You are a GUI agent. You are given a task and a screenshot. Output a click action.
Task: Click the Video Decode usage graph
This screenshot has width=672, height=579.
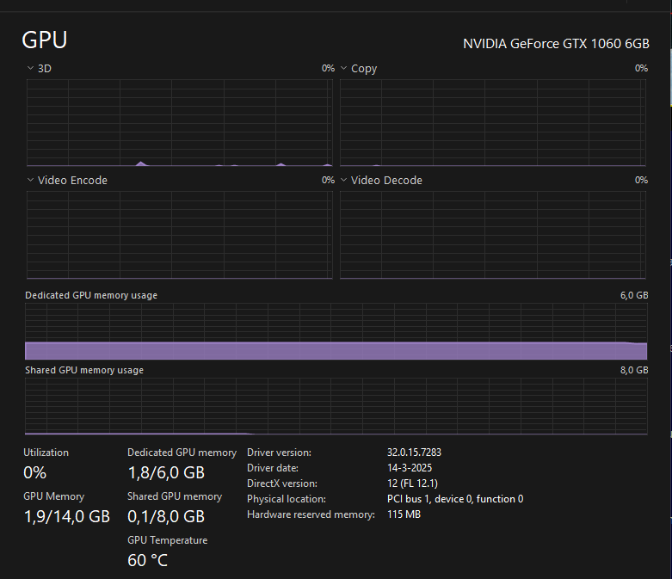(493, 235)
